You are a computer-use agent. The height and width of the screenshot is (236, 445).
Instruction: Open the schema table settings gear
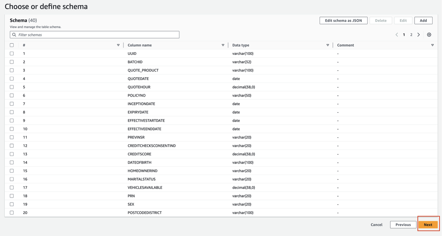pyautogui.click(x=429, y=35)
